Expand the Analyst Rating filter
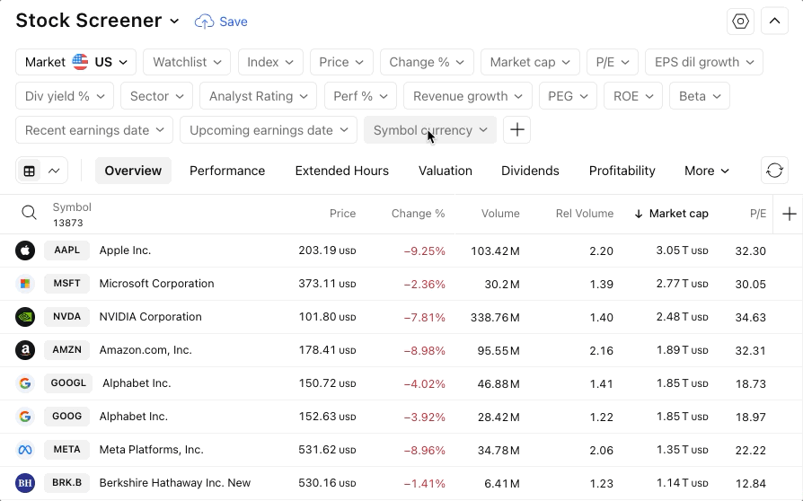The width and height of the screenshot is (803, 501). (x=259, y=96)
